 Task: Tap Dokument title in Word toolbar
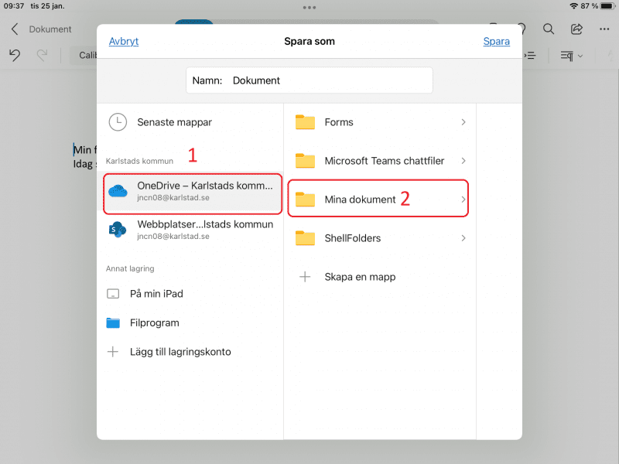pos(50,29)
